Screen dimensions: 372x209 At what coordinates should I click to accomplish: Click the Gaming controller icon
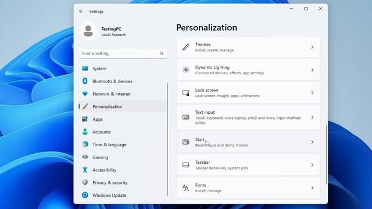[85, 157]
